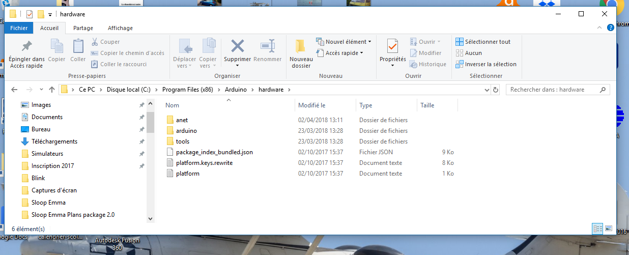Image resolution: width=629 pixels, height=255 pixels.
Task: Switch to the Accueil tab
Action: coord(49,28)
